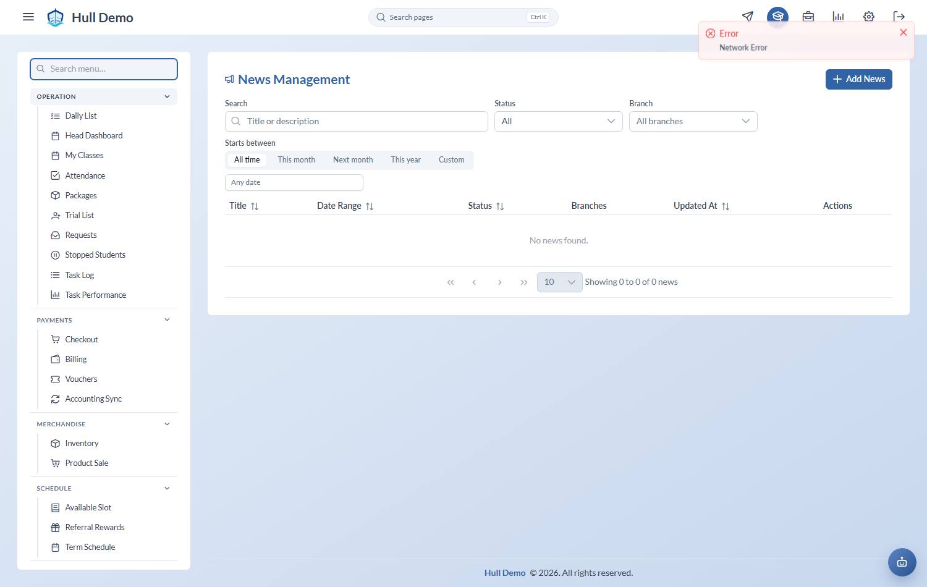Open the briefcase icon in top bar
Screen dimensions: 927x587
point(808,17)
